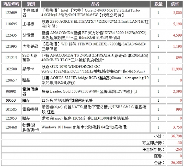The height and width of the screenshot is (167, 184).
Task: Click the 技嘉 Z390 AORUS ELITE product name
Action: (95, 24)
